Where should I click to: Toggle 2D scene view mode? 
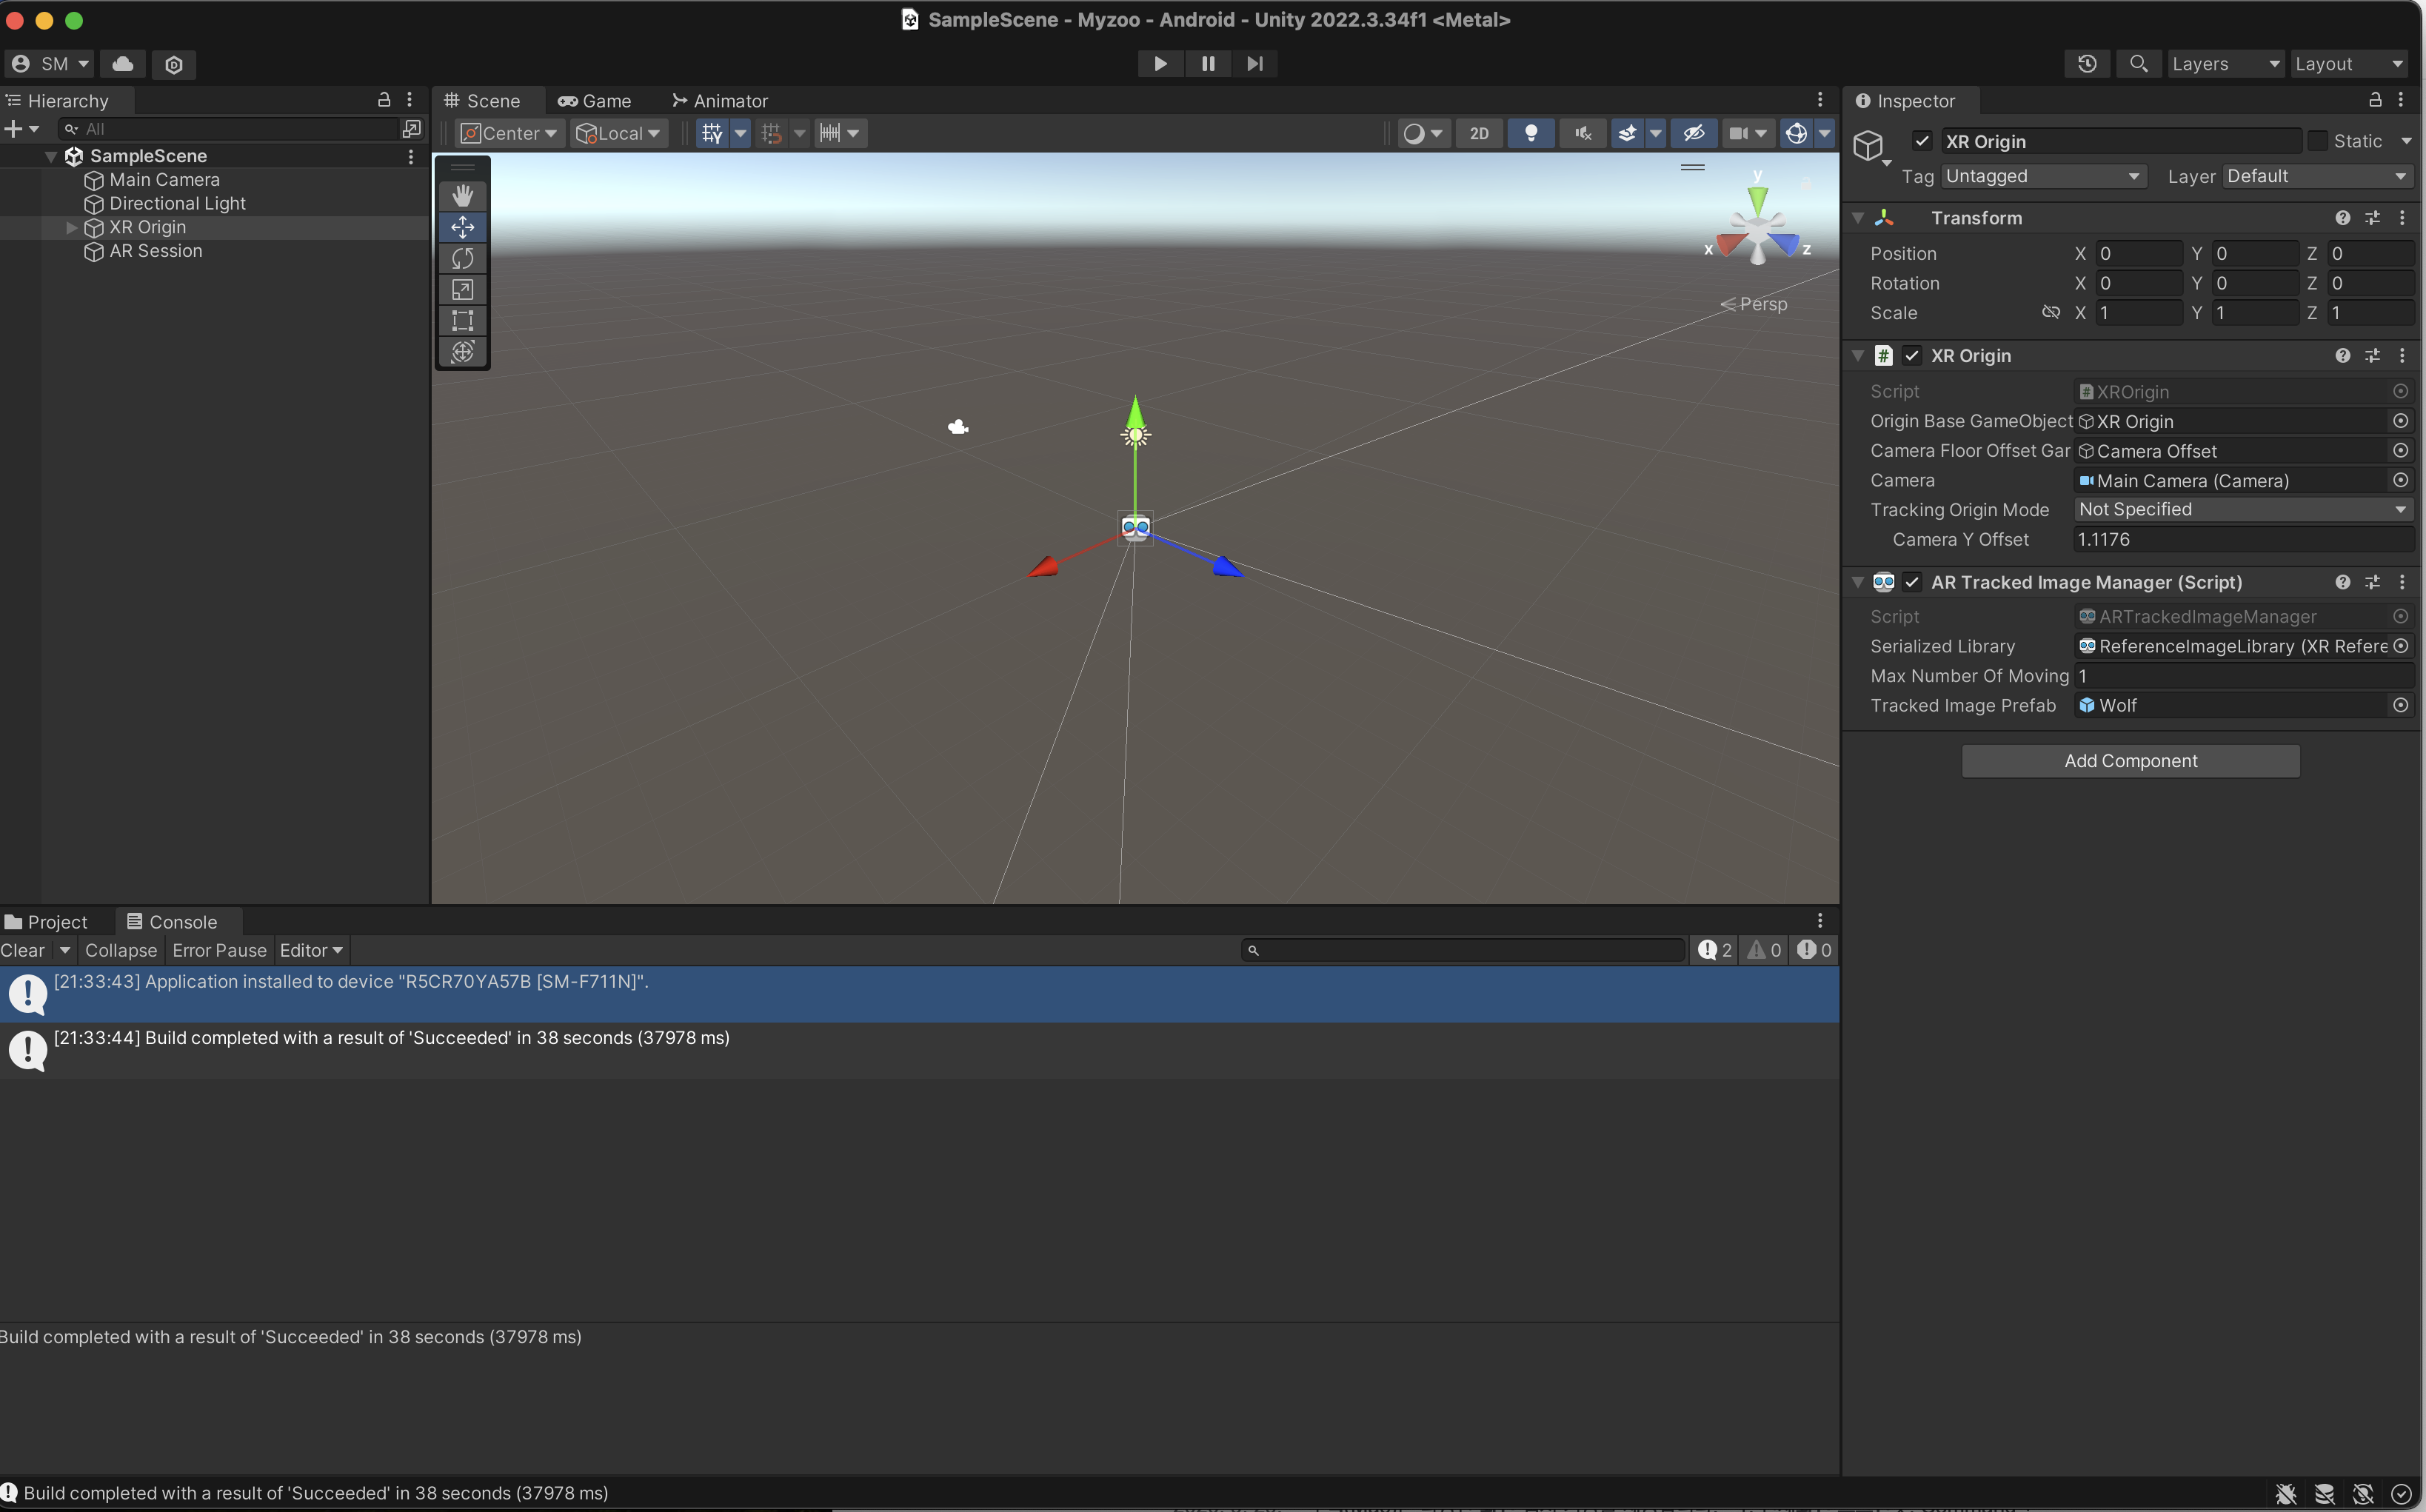click(1479, 134)
